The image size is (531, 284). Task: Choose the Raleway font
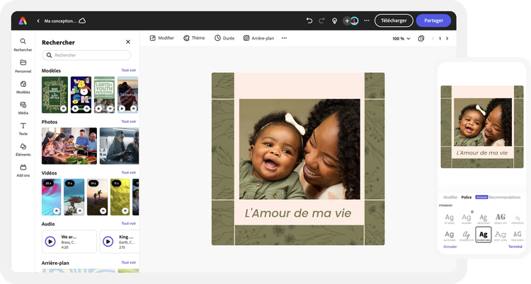(467, 219)
